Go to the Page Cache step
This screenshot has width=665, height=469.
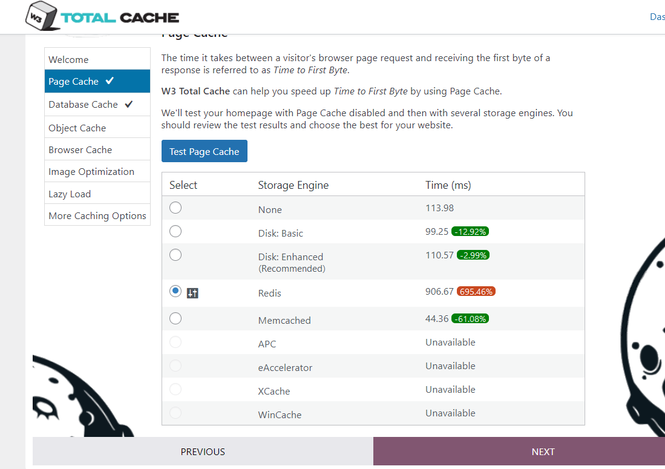click(97, 81)
